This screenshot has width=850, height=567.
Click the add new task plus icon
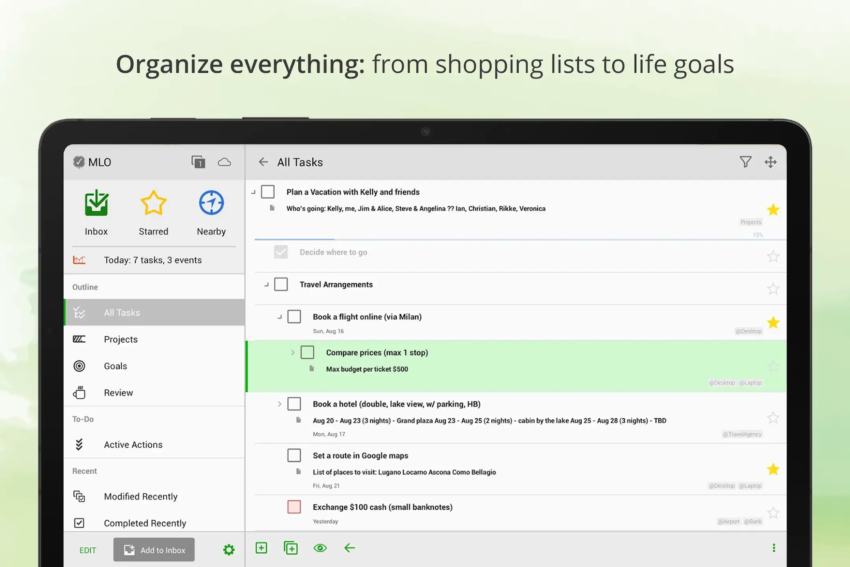261,548
